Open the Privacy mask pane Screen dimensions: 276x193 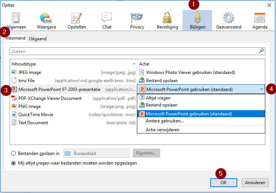[137, 20]
